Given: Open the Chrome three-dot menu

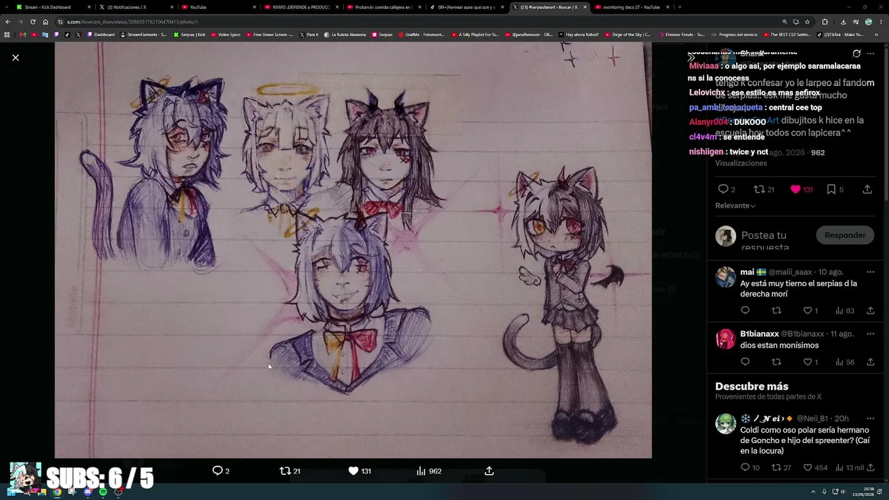Looking at the screenshot, I should coord(881,22).
